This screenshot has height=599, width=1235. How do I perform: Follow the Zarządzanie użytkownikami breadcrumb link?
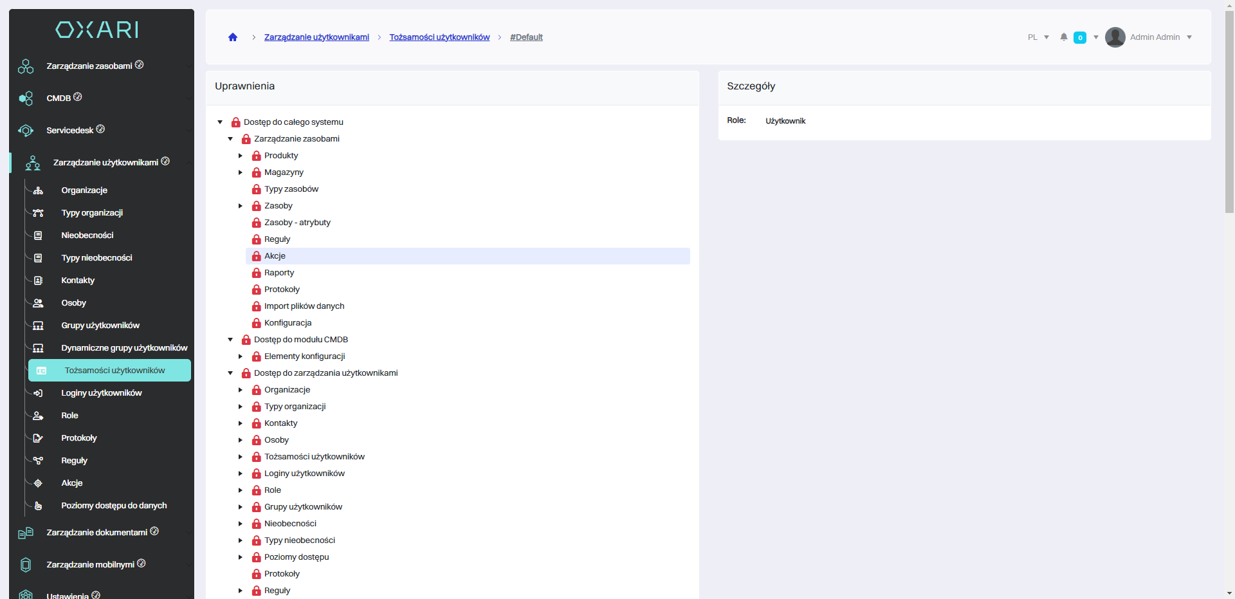(316, 37)
